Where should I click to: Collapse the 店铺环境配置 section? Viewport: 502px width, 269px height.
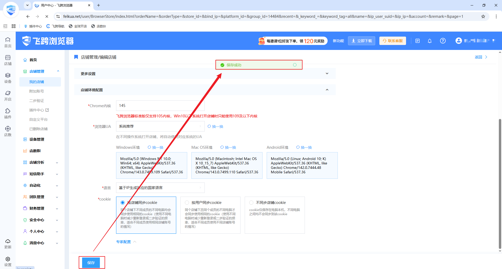click(x=205, y=90)
